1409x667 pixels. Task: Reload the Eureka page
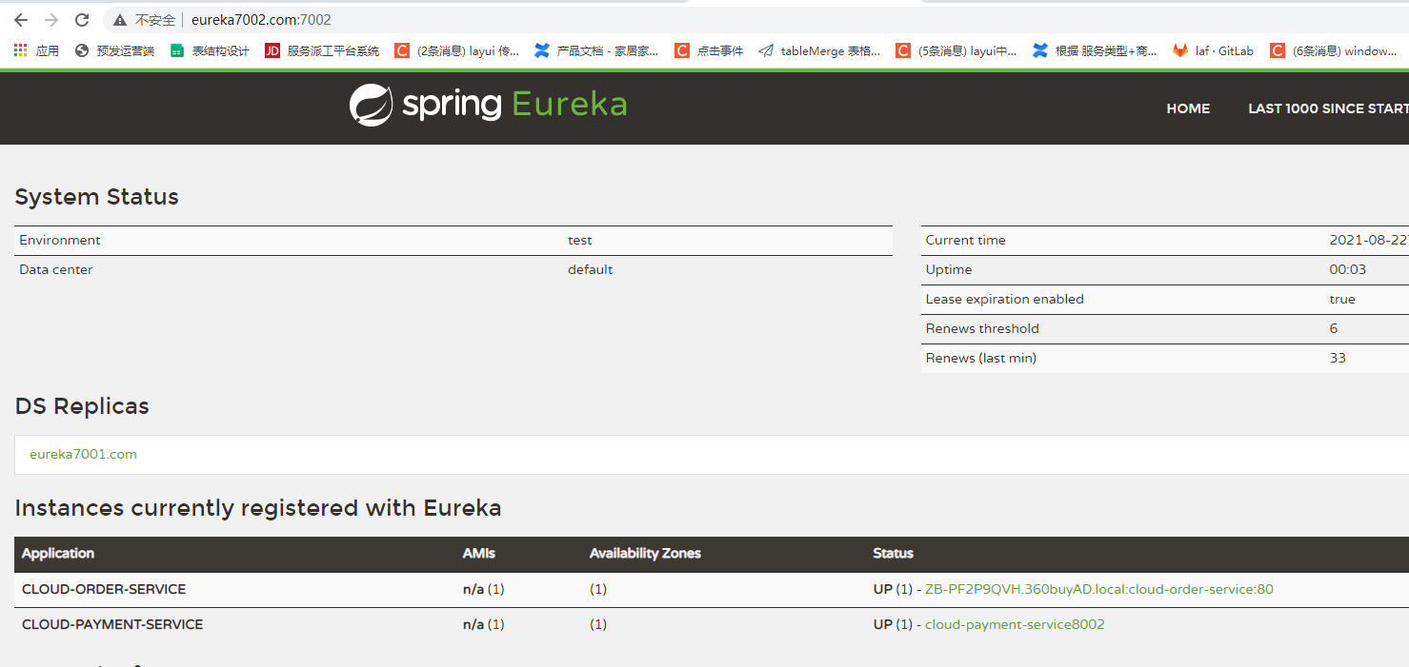[82, 20]
